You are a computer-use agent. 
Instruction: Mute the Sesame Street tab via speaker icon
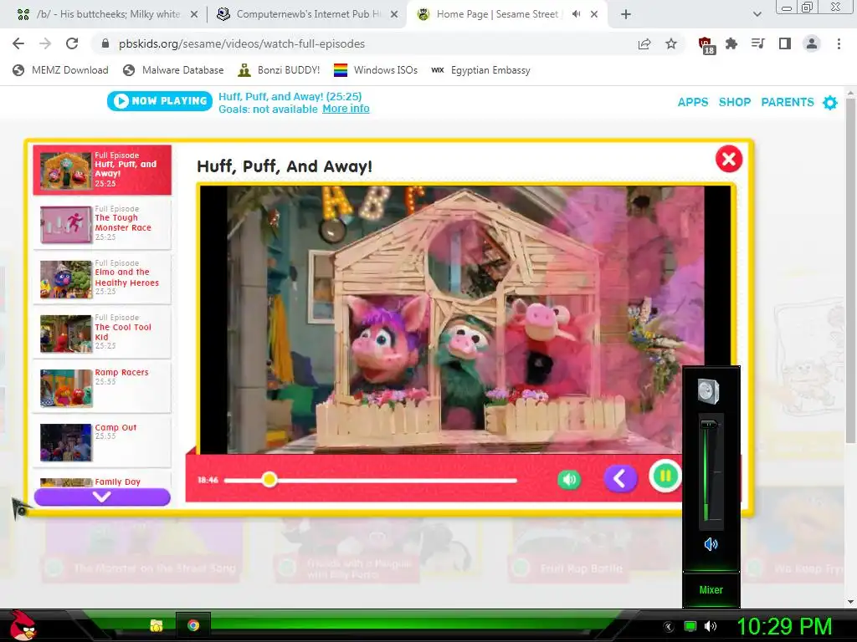576,14
